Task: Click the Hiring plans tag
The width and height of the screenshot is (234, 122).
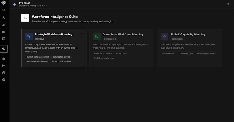Action: click(x=121, y=53)
